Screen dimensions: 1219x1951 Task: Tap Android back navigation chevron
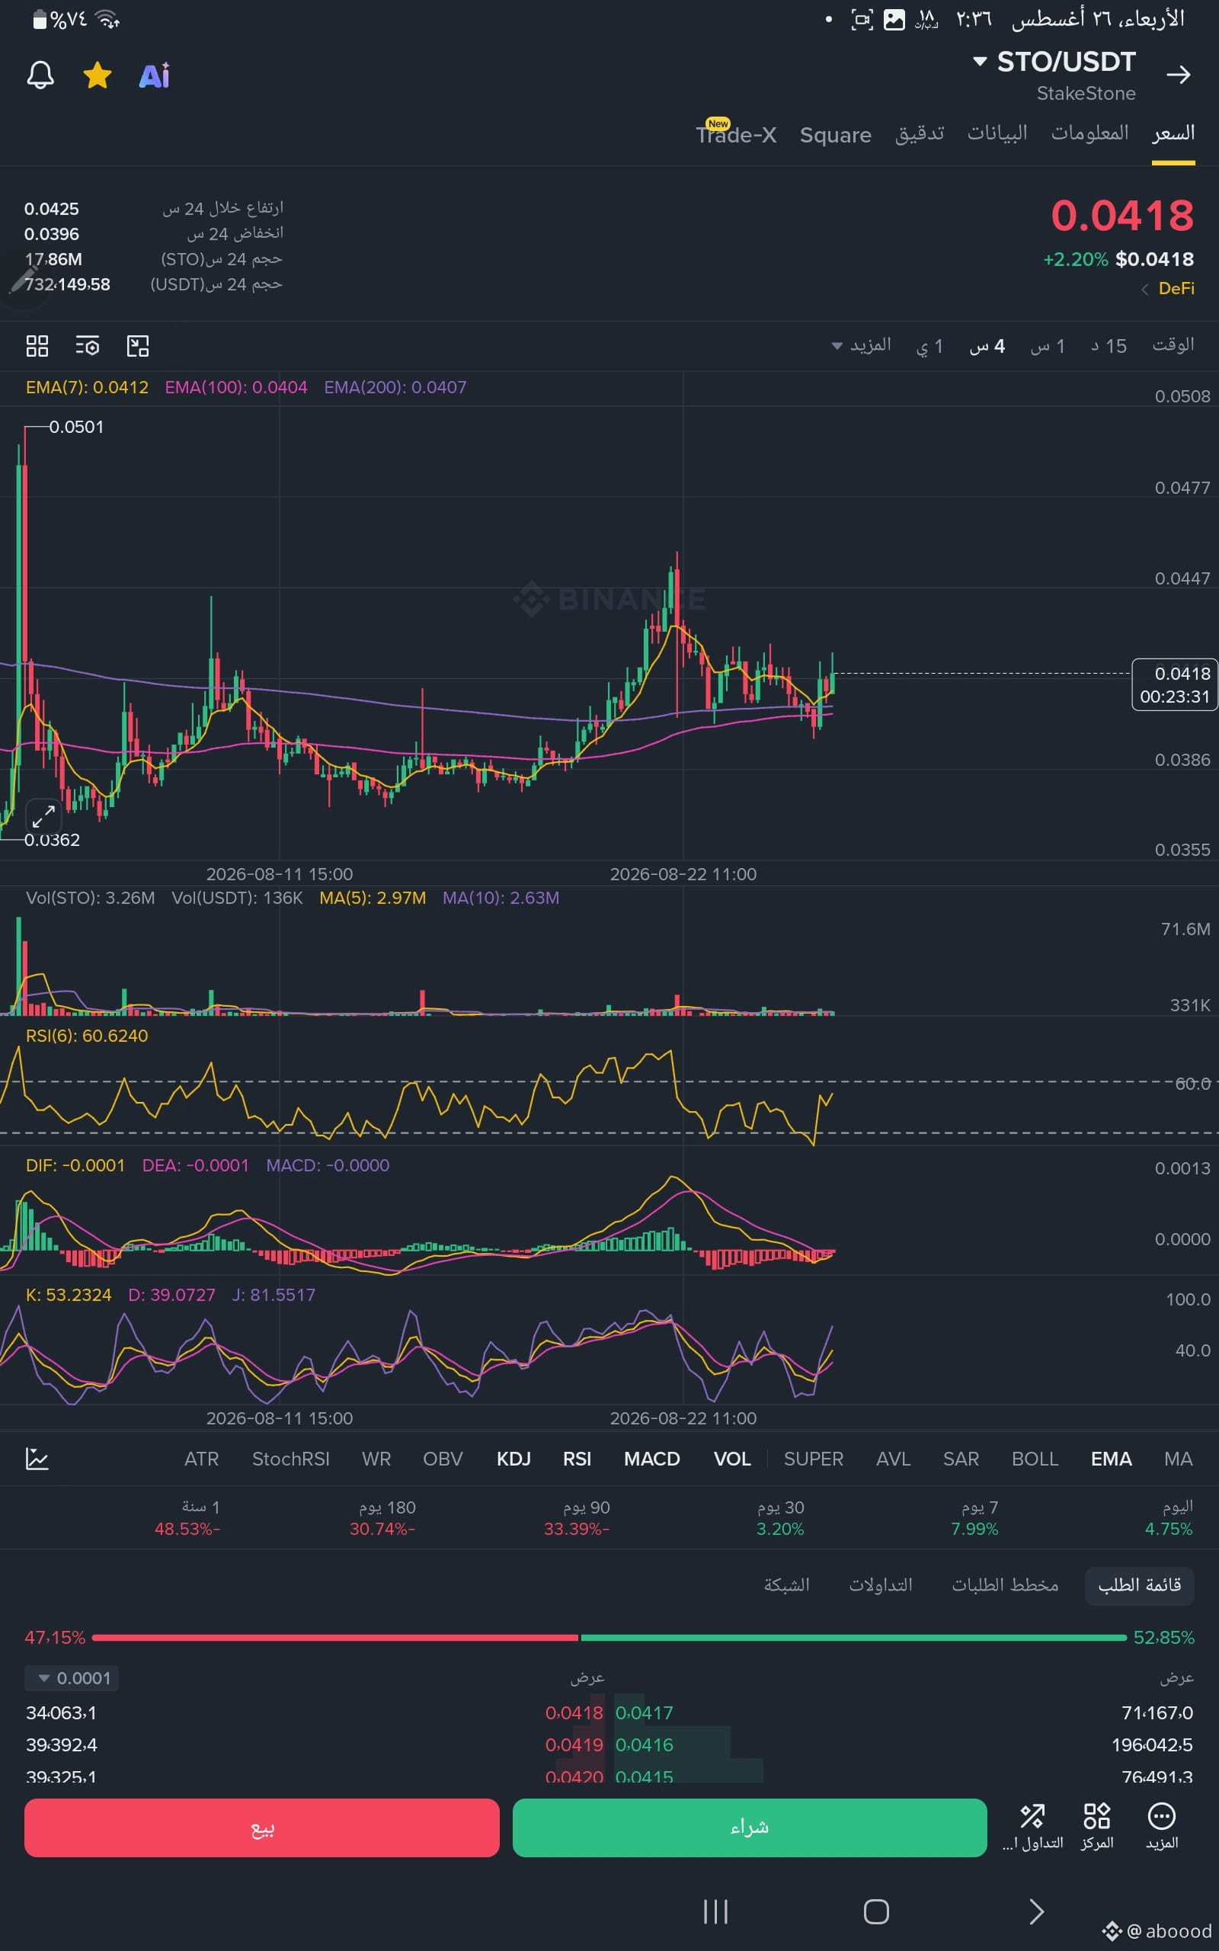pos(1037,1911)
